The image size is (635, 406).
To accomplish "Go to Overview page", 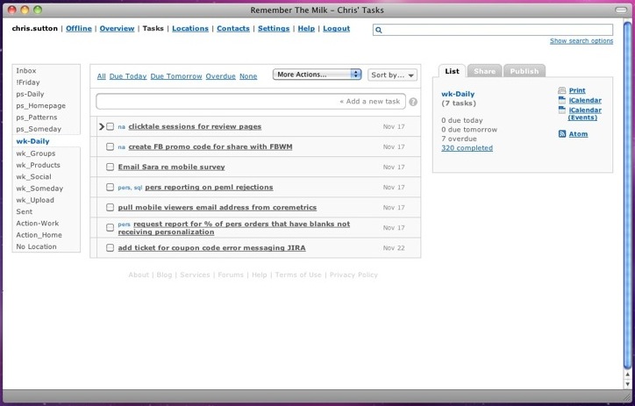I will pos(117,28).
